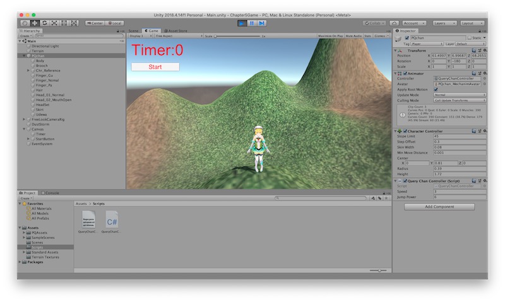Screen dimensions: 505x302
Task: Open the Hierarchy Create menu
Action: 26,36
